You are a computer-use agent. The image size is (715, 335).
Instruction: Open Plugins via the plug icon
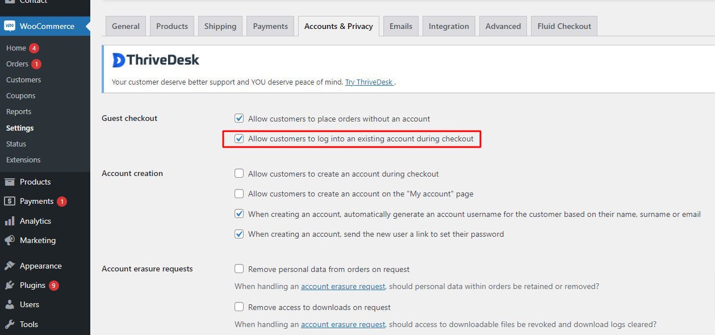tap(10, 284)
